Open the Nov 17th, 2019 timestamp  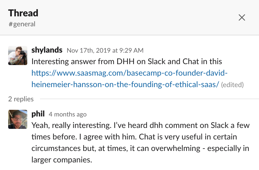click(x=105, y=51)
